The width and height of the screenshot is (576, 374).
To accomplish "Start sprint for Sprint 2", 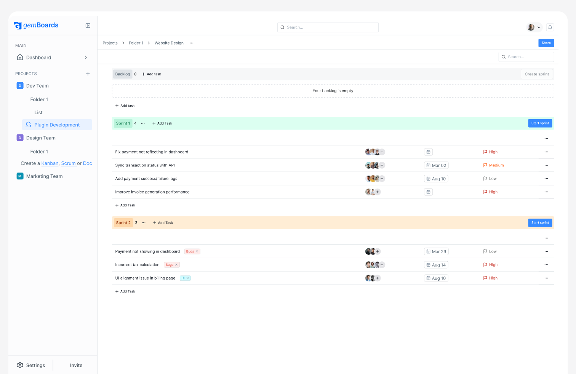I will [x=540, y=222].
